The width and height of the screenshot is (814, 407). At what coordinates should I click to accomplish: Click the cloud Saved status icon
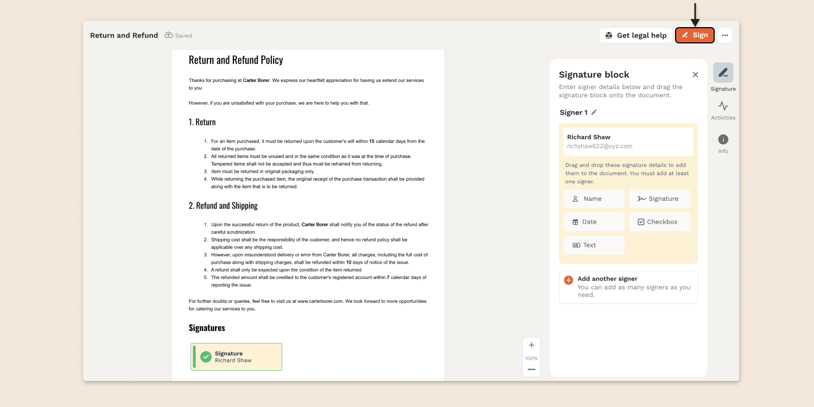[169, 35]
